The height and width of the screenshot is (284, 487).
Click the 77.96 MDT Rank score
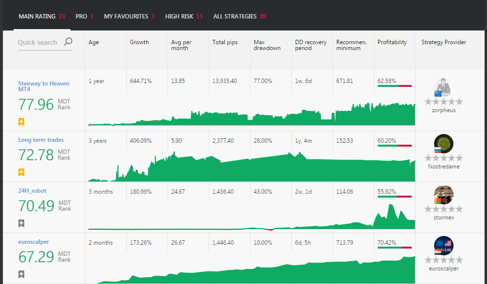[36, 104]
